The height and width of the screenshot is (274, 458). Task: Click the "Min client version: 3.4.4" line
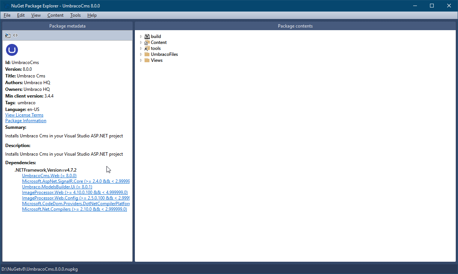click(x=30, y=96)
